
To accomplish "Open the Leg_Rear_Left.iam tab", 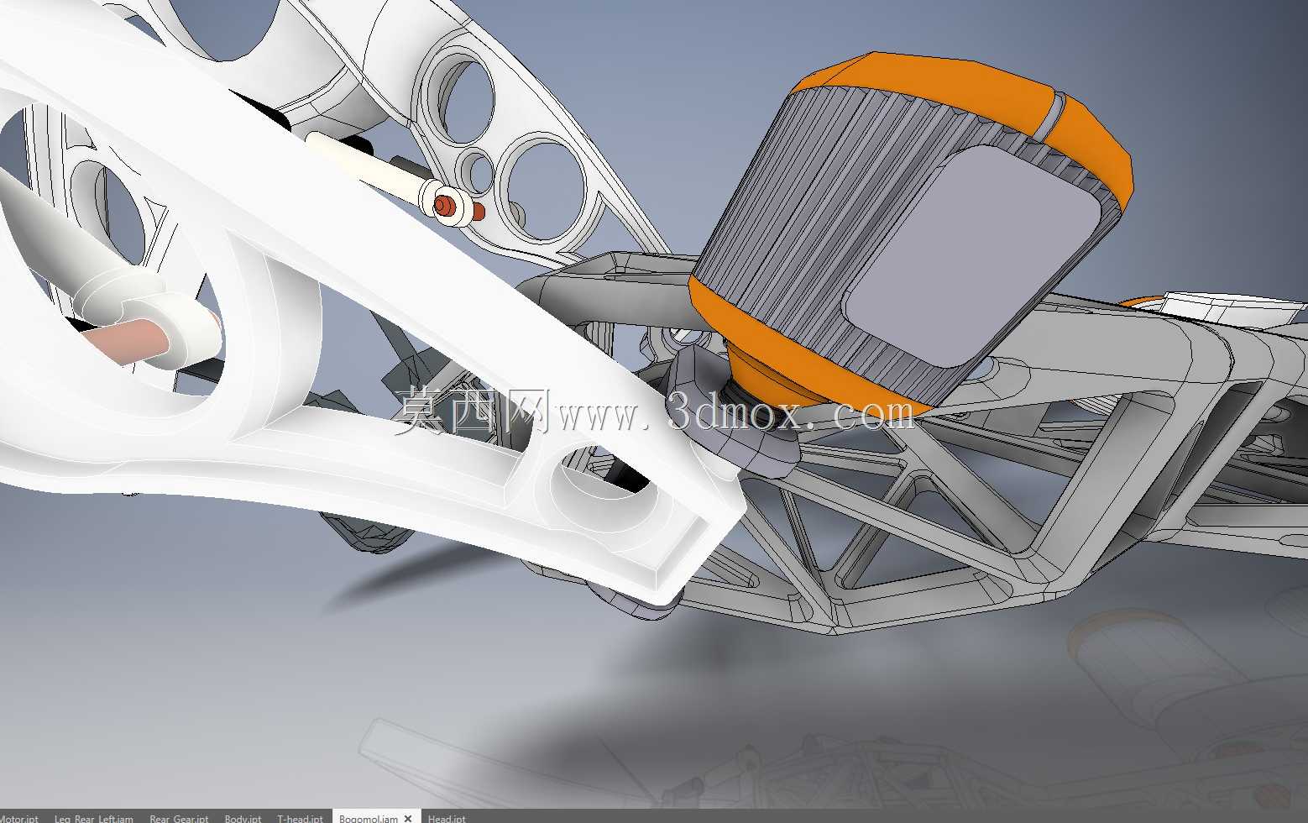I will pyautogui.click(x=93, y=817).
